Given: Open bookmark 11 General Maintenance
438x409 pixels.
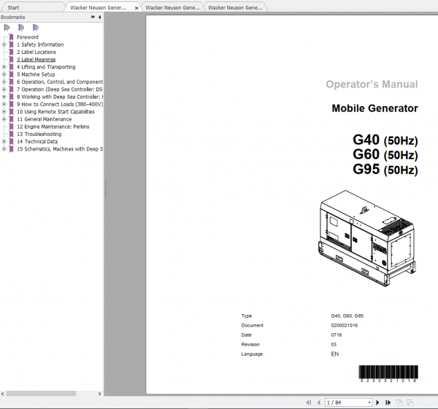Looking at the screenshot, I should (44, 119).
